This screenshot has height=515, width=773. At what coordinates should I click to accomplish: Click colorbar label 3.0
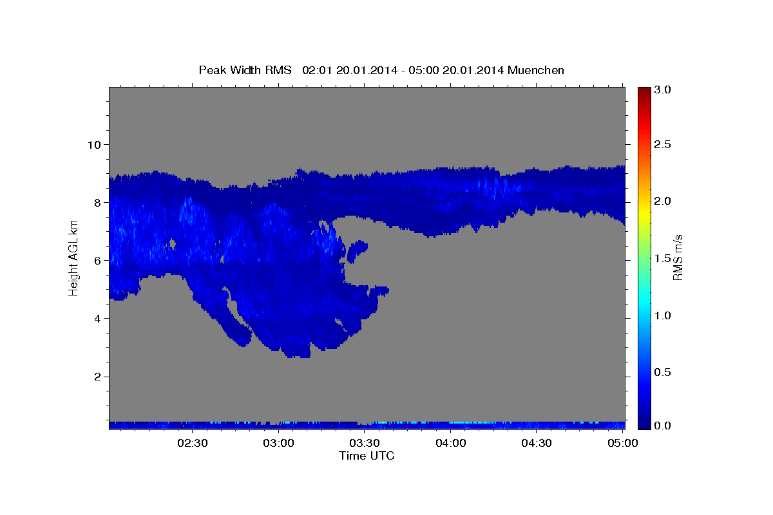663,90
